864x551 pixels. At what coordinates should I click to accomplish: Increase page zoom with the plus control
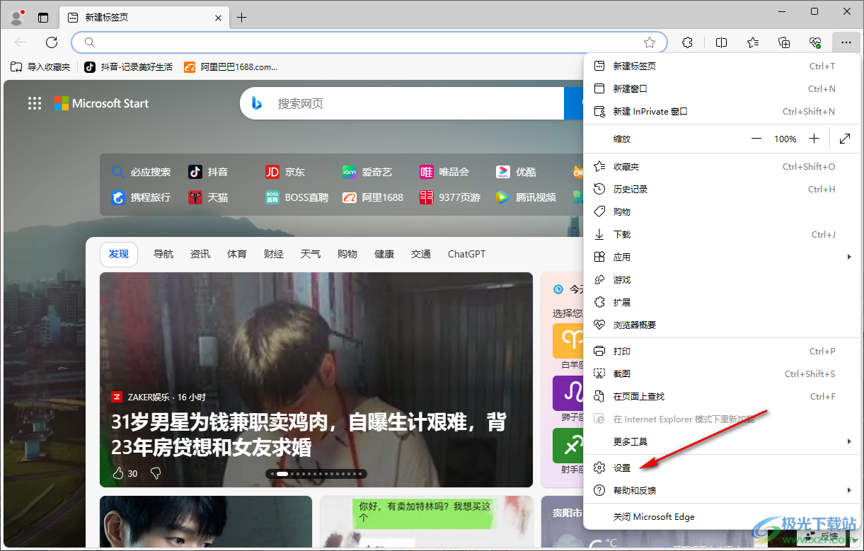click(x=813, y=139)
